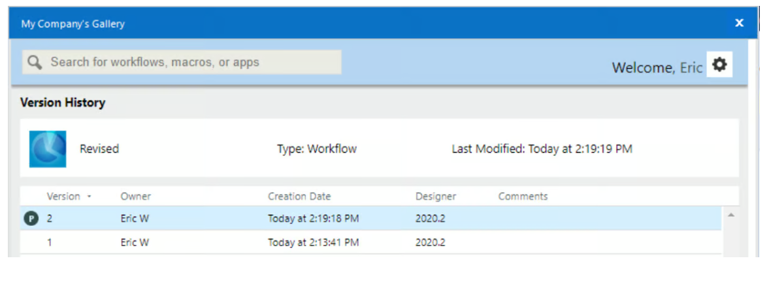Click the 2020.2 designer value in version 1 row
Viewport: 769px width, 284px height.
point(430,242)
